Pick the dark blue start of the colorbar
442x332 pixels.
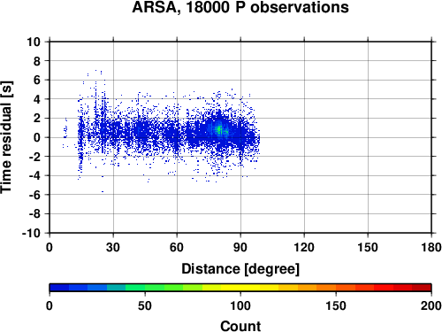coord(59,288)
